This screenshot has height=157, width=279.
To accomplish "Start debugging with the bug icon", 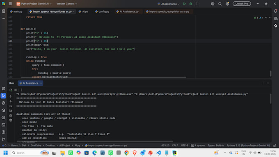I will click(x=191, y=4).
